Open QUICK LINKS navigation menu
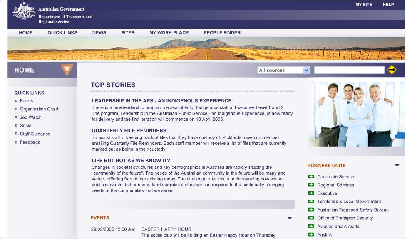This screenshot has width=412, height=239. tap(62, 33)
